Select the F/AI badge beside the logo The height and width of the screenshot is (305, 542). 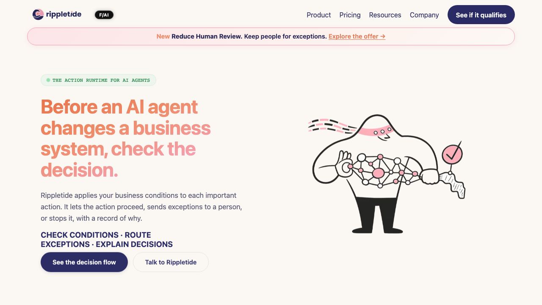[x=104, y=15]
